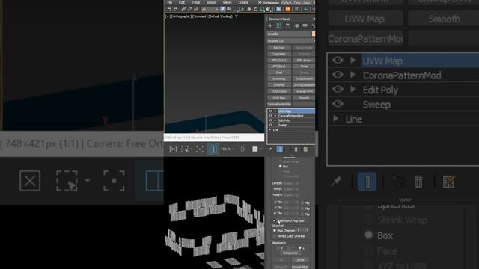The height and width of the screenshot is (269, 479).
Task: Open selection filter dropdown in main toolbar
Action: 210,9
